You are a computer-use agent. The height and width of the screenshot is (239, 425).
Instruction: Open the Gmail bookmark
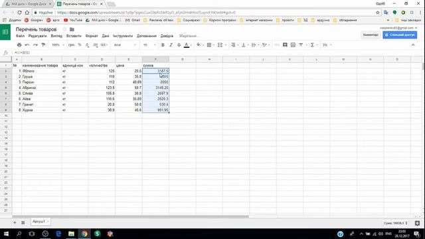click(x=133, y=20)
